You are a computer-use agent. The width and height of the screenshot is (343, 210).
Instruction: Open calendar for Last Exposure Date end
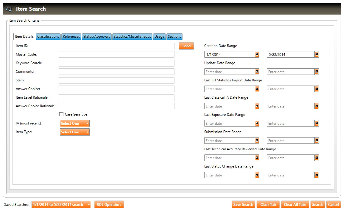coord(317,124)
